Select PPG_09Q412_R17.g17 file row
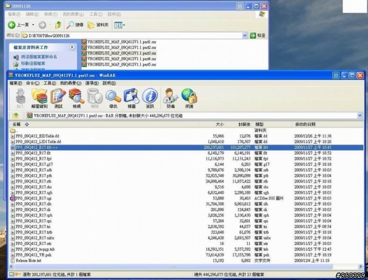The width and height of the screenshot is (368, 280). click(x=187, y=164)
